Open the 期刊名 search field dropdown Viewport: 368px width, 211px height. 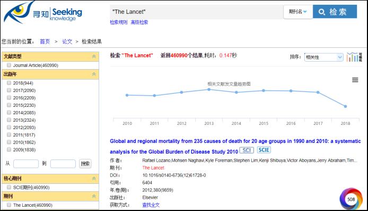click(298, 12)
